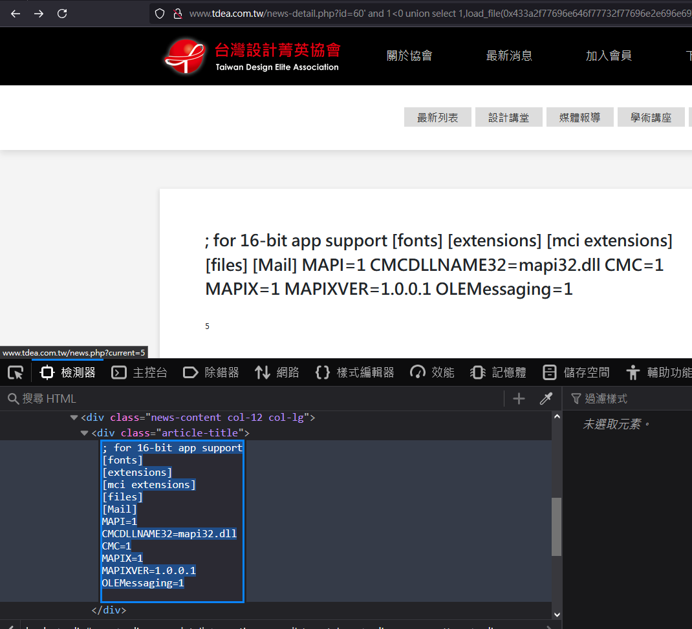Click the article text in page content
Image resolution: width=692 pixels, height=629 pixels.
438,264
